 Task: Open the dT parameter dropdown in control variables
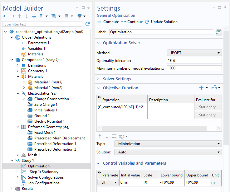click(x=108, y=182)
